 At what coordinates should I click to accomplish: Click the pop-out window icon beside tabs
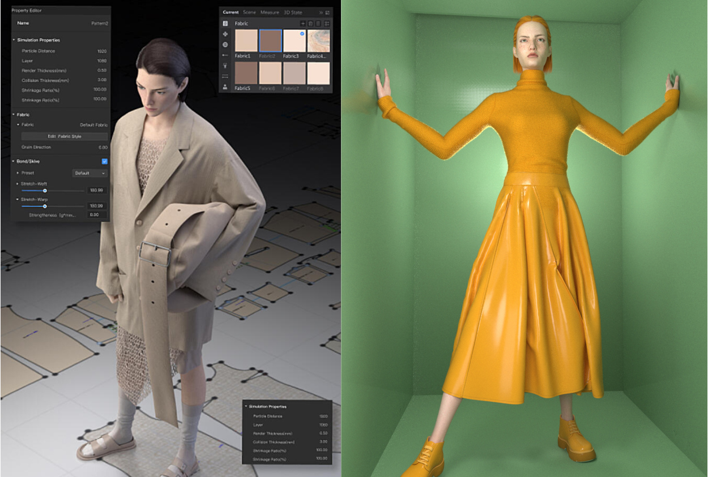329,12
